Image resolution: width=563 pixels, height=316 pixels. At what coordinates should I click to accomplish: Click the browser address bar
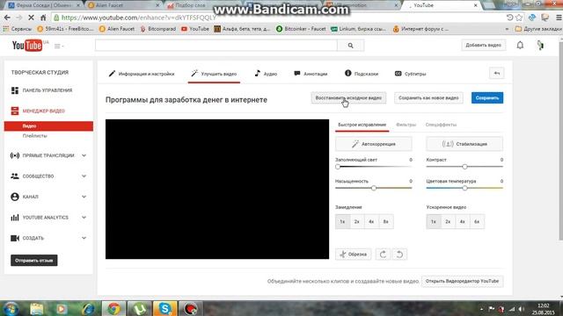280,18
